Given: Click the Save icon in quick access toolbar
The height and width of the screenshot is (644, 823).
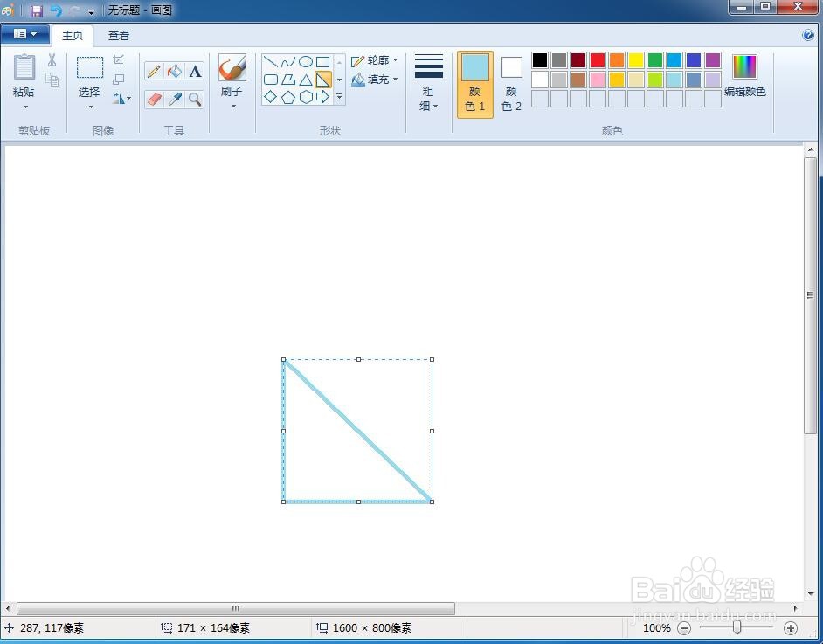Looking at the screenshot, I should coord(37,10).
